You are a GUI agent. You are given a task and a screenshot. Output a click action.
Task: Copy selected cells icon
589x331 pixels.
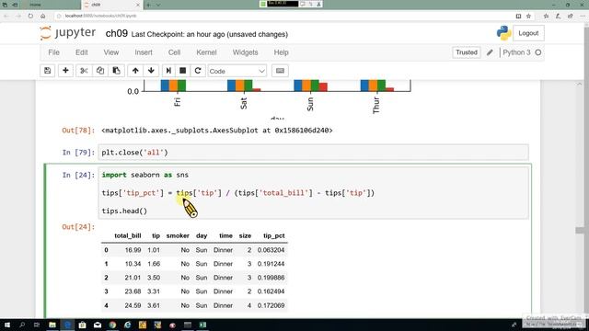coord(100,71)
